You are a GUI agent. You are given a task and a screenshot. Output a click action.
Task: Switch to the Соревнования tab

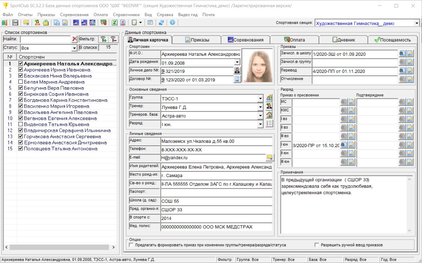coord(245,40)
